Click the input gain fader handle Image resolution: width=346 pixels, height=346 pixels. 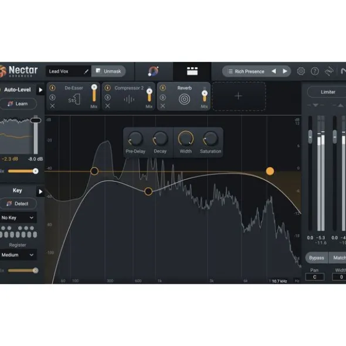pos(310,137)
